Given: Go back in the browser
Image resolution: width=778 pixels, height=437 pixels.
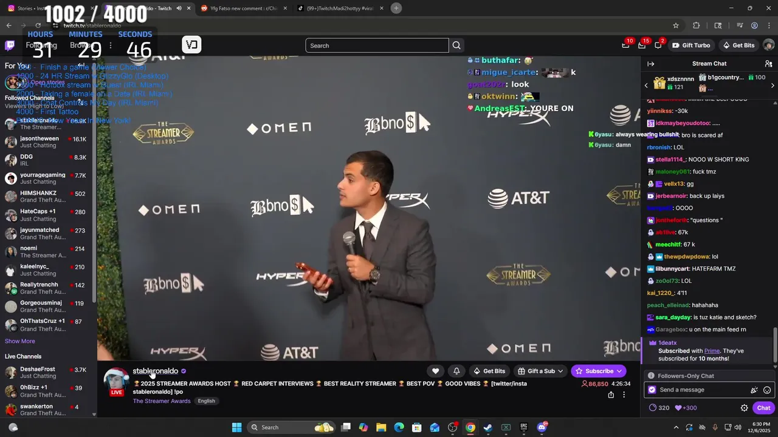Looking at the screenshot, I should [x=9, y=25].
